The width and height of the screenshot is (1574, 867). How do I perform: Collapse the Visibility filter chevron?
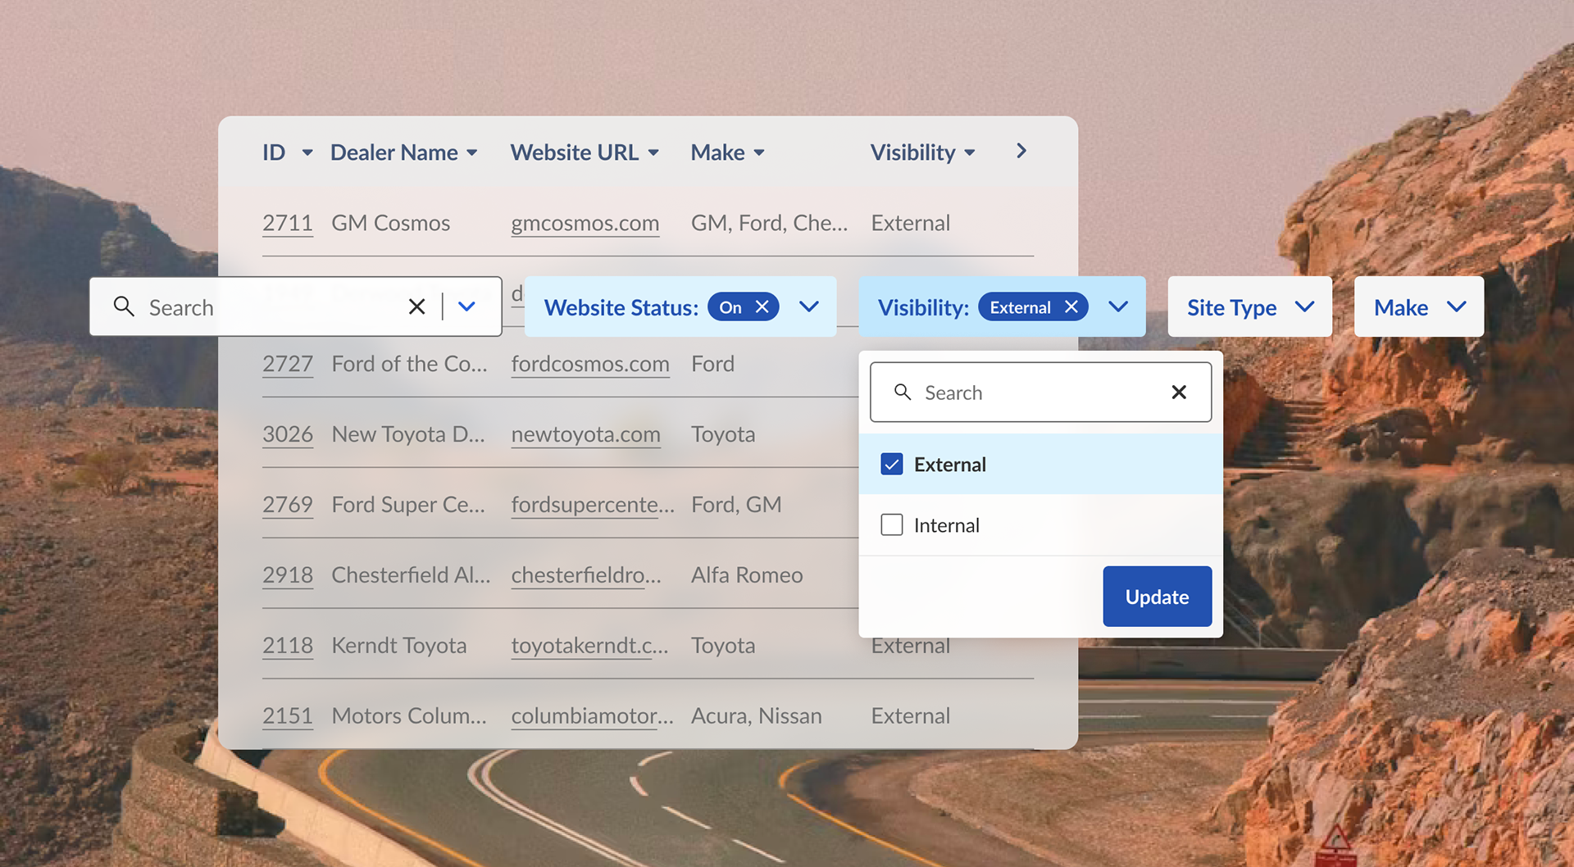[x=1118, y=306]
